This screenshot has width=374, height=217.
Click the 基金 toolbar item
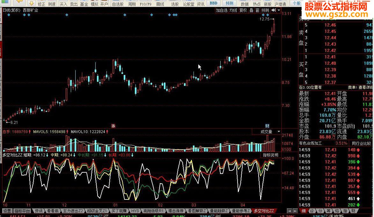coord(84,4)
